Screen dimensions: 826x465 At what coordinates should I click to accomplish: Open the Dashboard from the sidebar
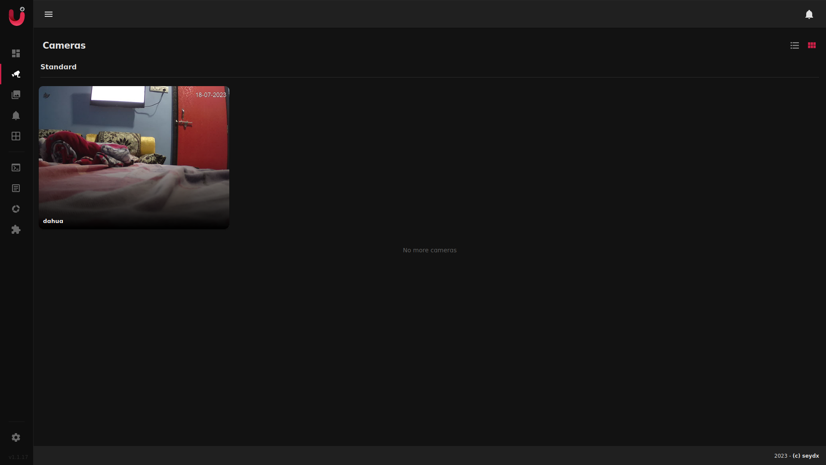[x=16, y=53]
